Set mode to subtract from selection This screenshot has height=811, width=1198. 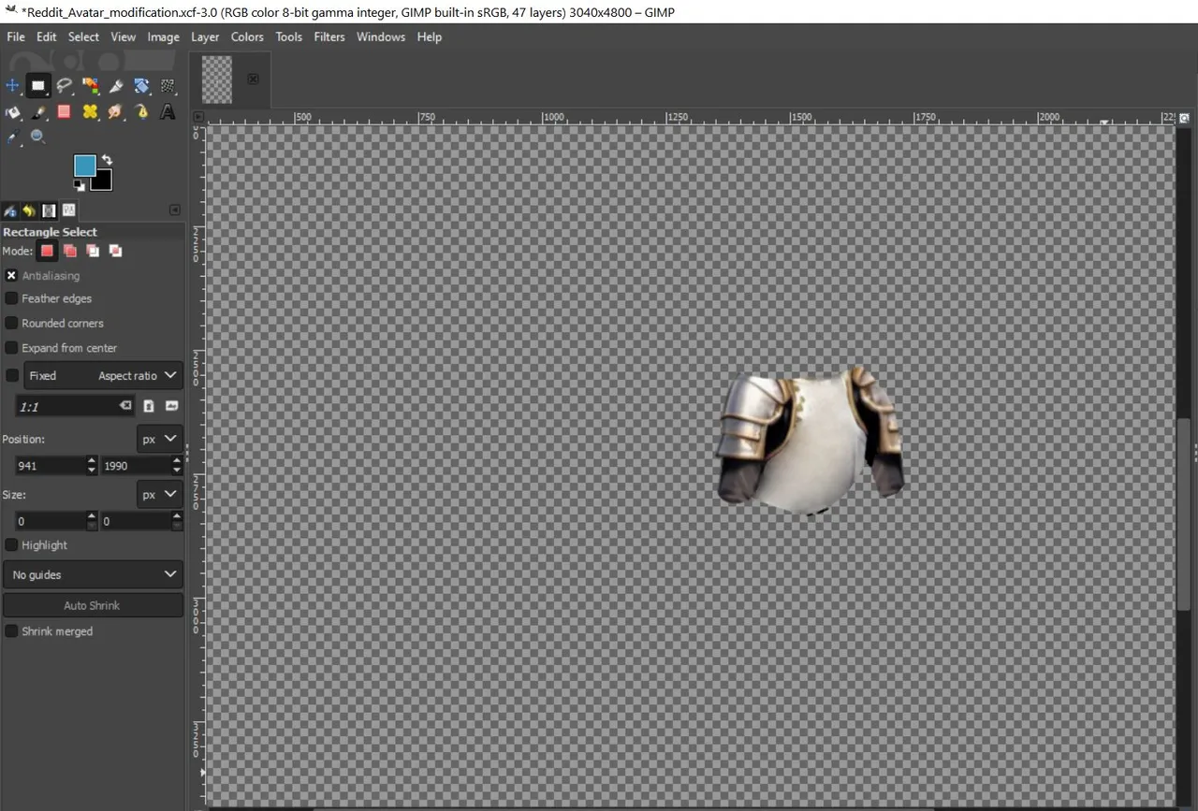pos(93,251)
